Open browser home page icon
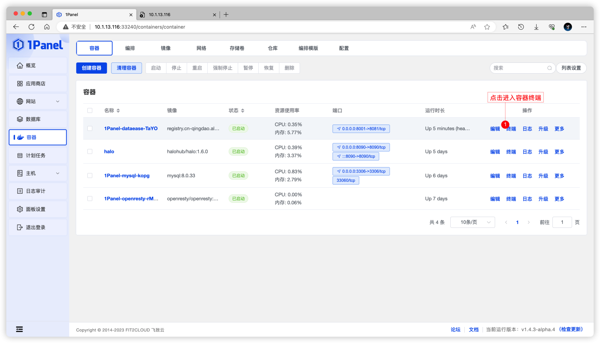The height and width of the screenshot is (343, 600). [x=47, y=27]
